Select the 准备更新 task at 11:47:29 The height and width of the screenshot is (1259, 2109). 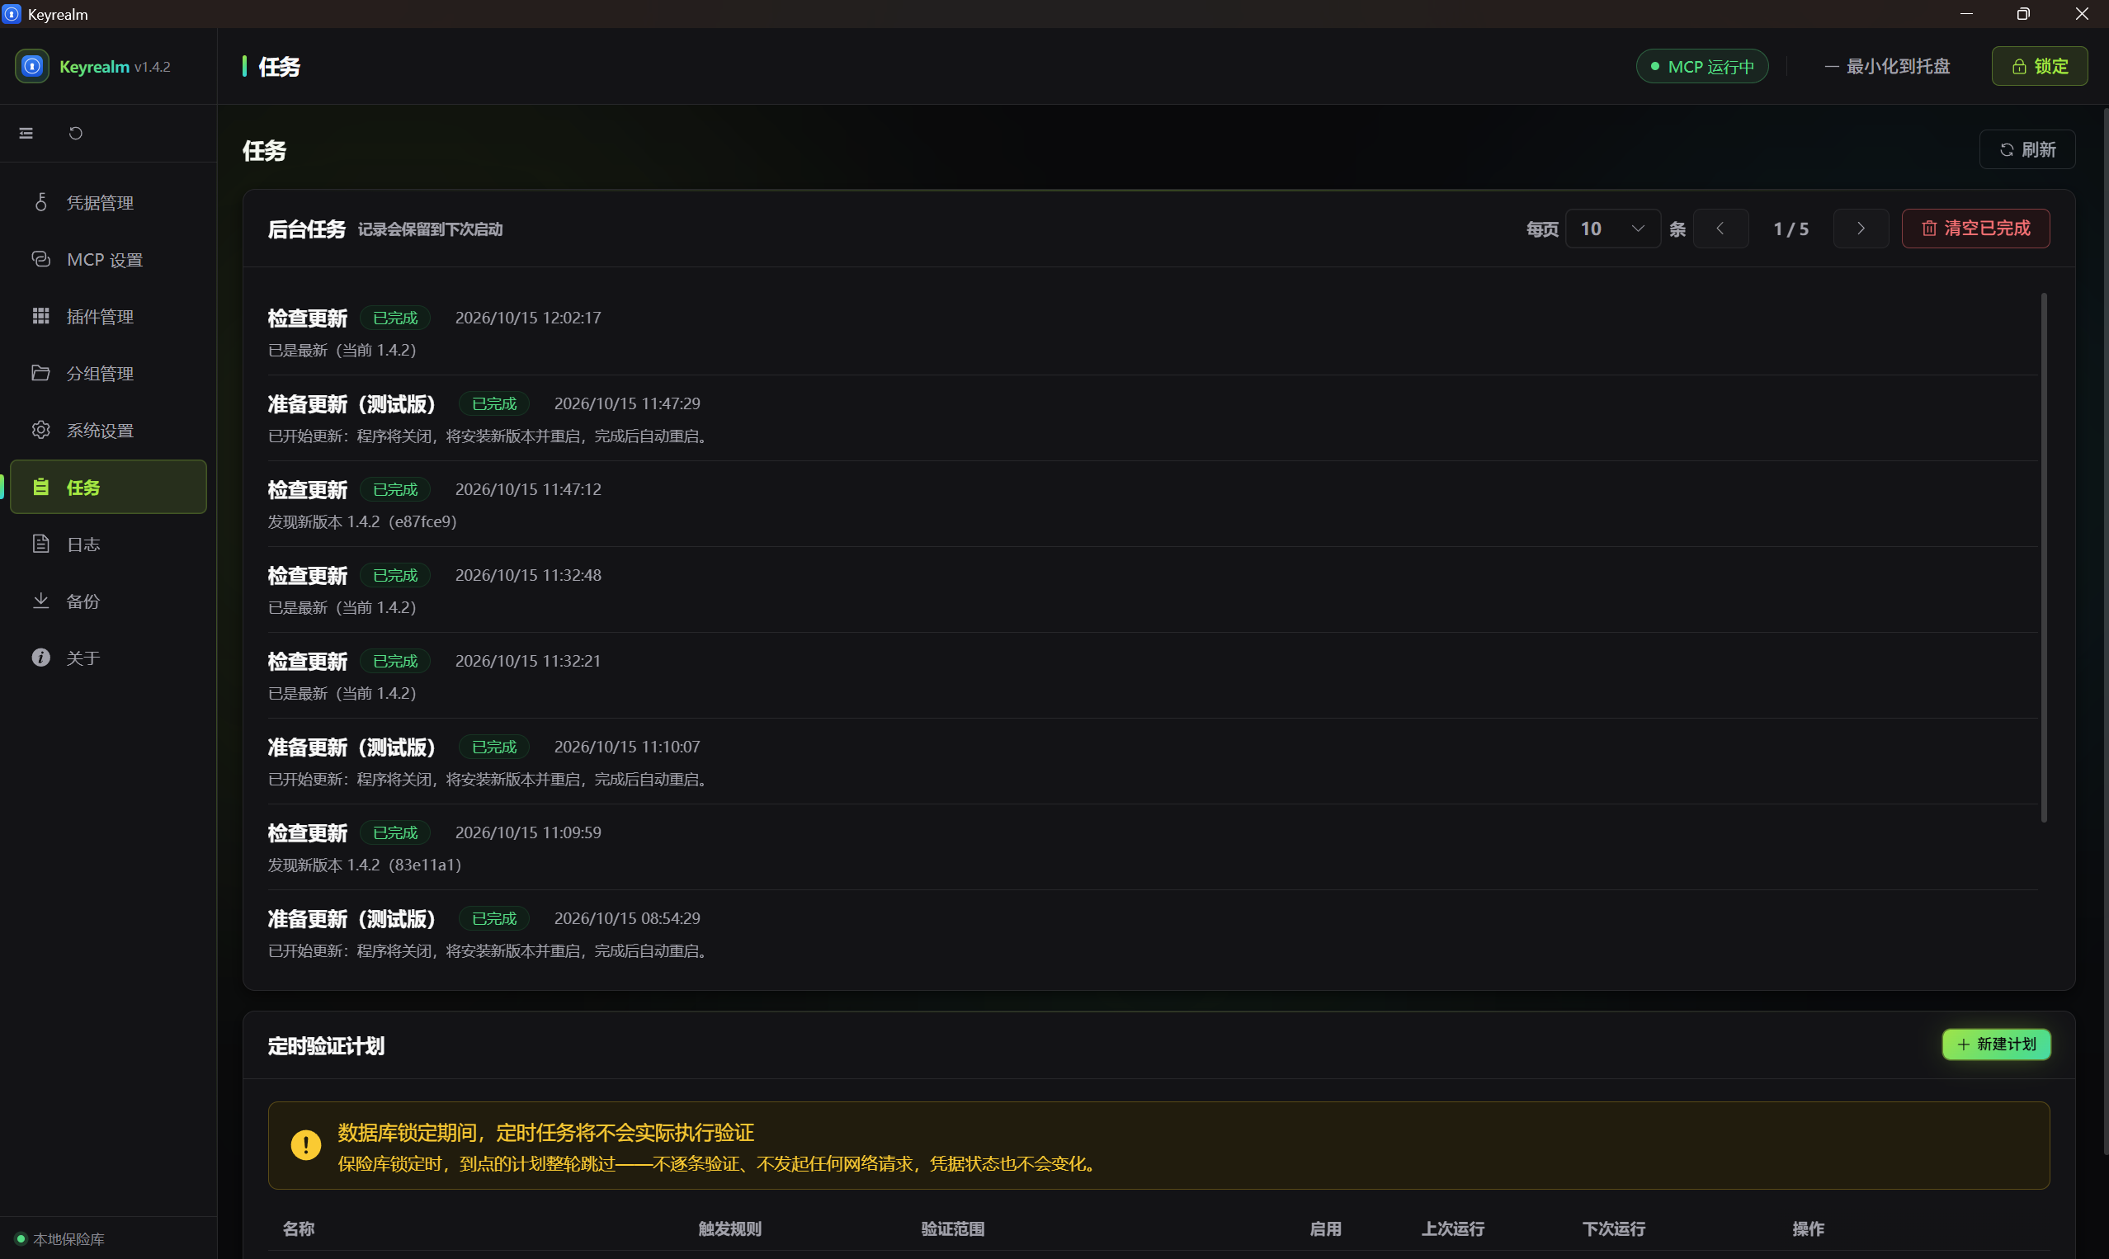click(1153, 418)
